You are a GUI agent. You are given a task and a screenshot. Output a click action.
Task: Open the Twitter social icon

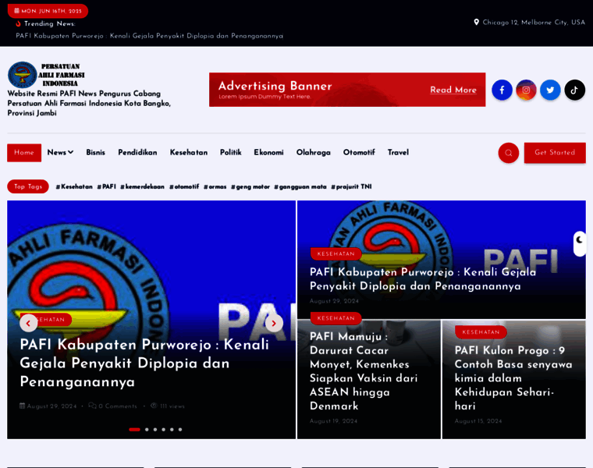coord(550,90)
